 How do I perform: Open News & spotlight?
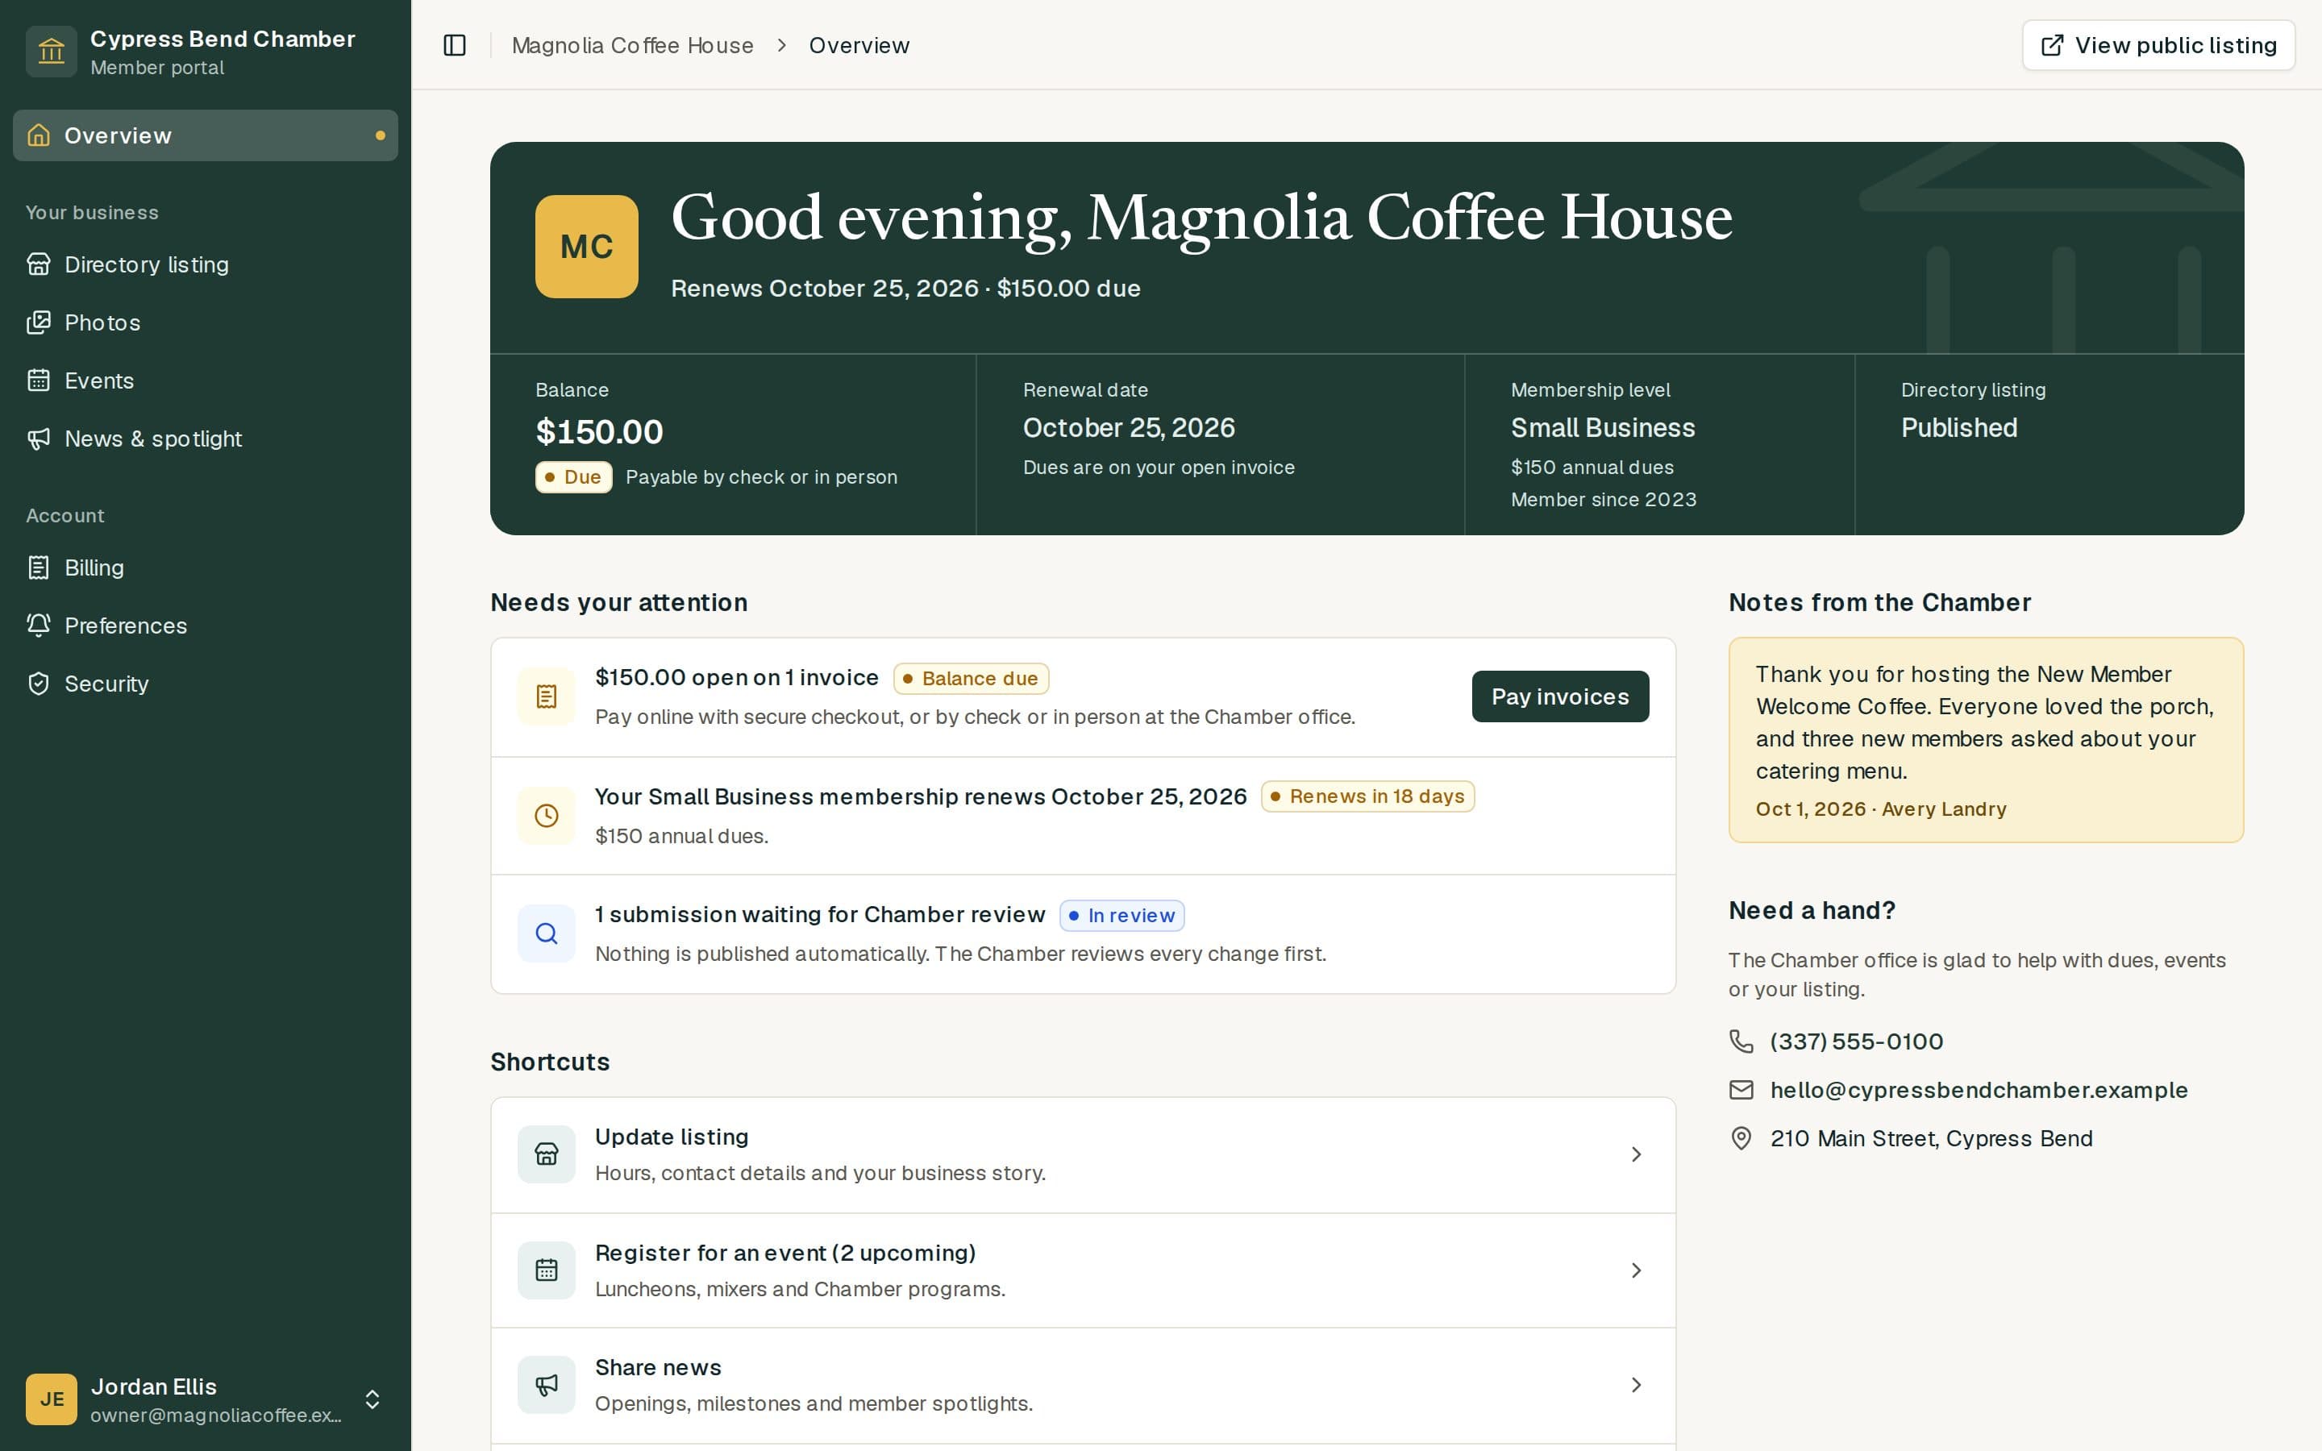tap(206, 439)
